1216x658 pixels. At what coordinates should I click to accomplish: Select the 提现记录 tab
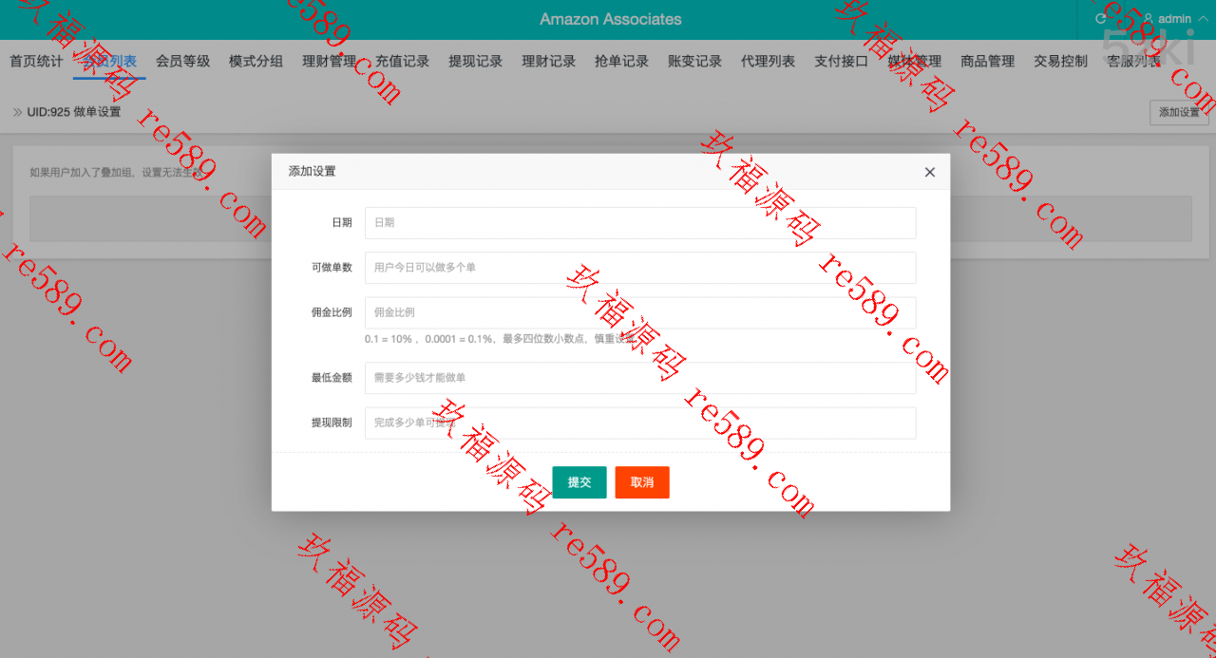pyautogui.click(x=475, y=61)
